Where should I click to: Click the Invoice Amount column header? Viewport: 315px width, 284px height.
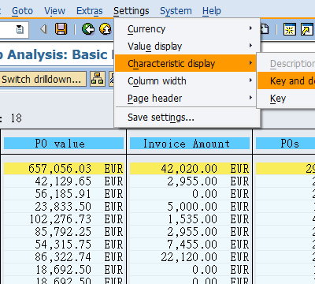(x=190, y=144)
